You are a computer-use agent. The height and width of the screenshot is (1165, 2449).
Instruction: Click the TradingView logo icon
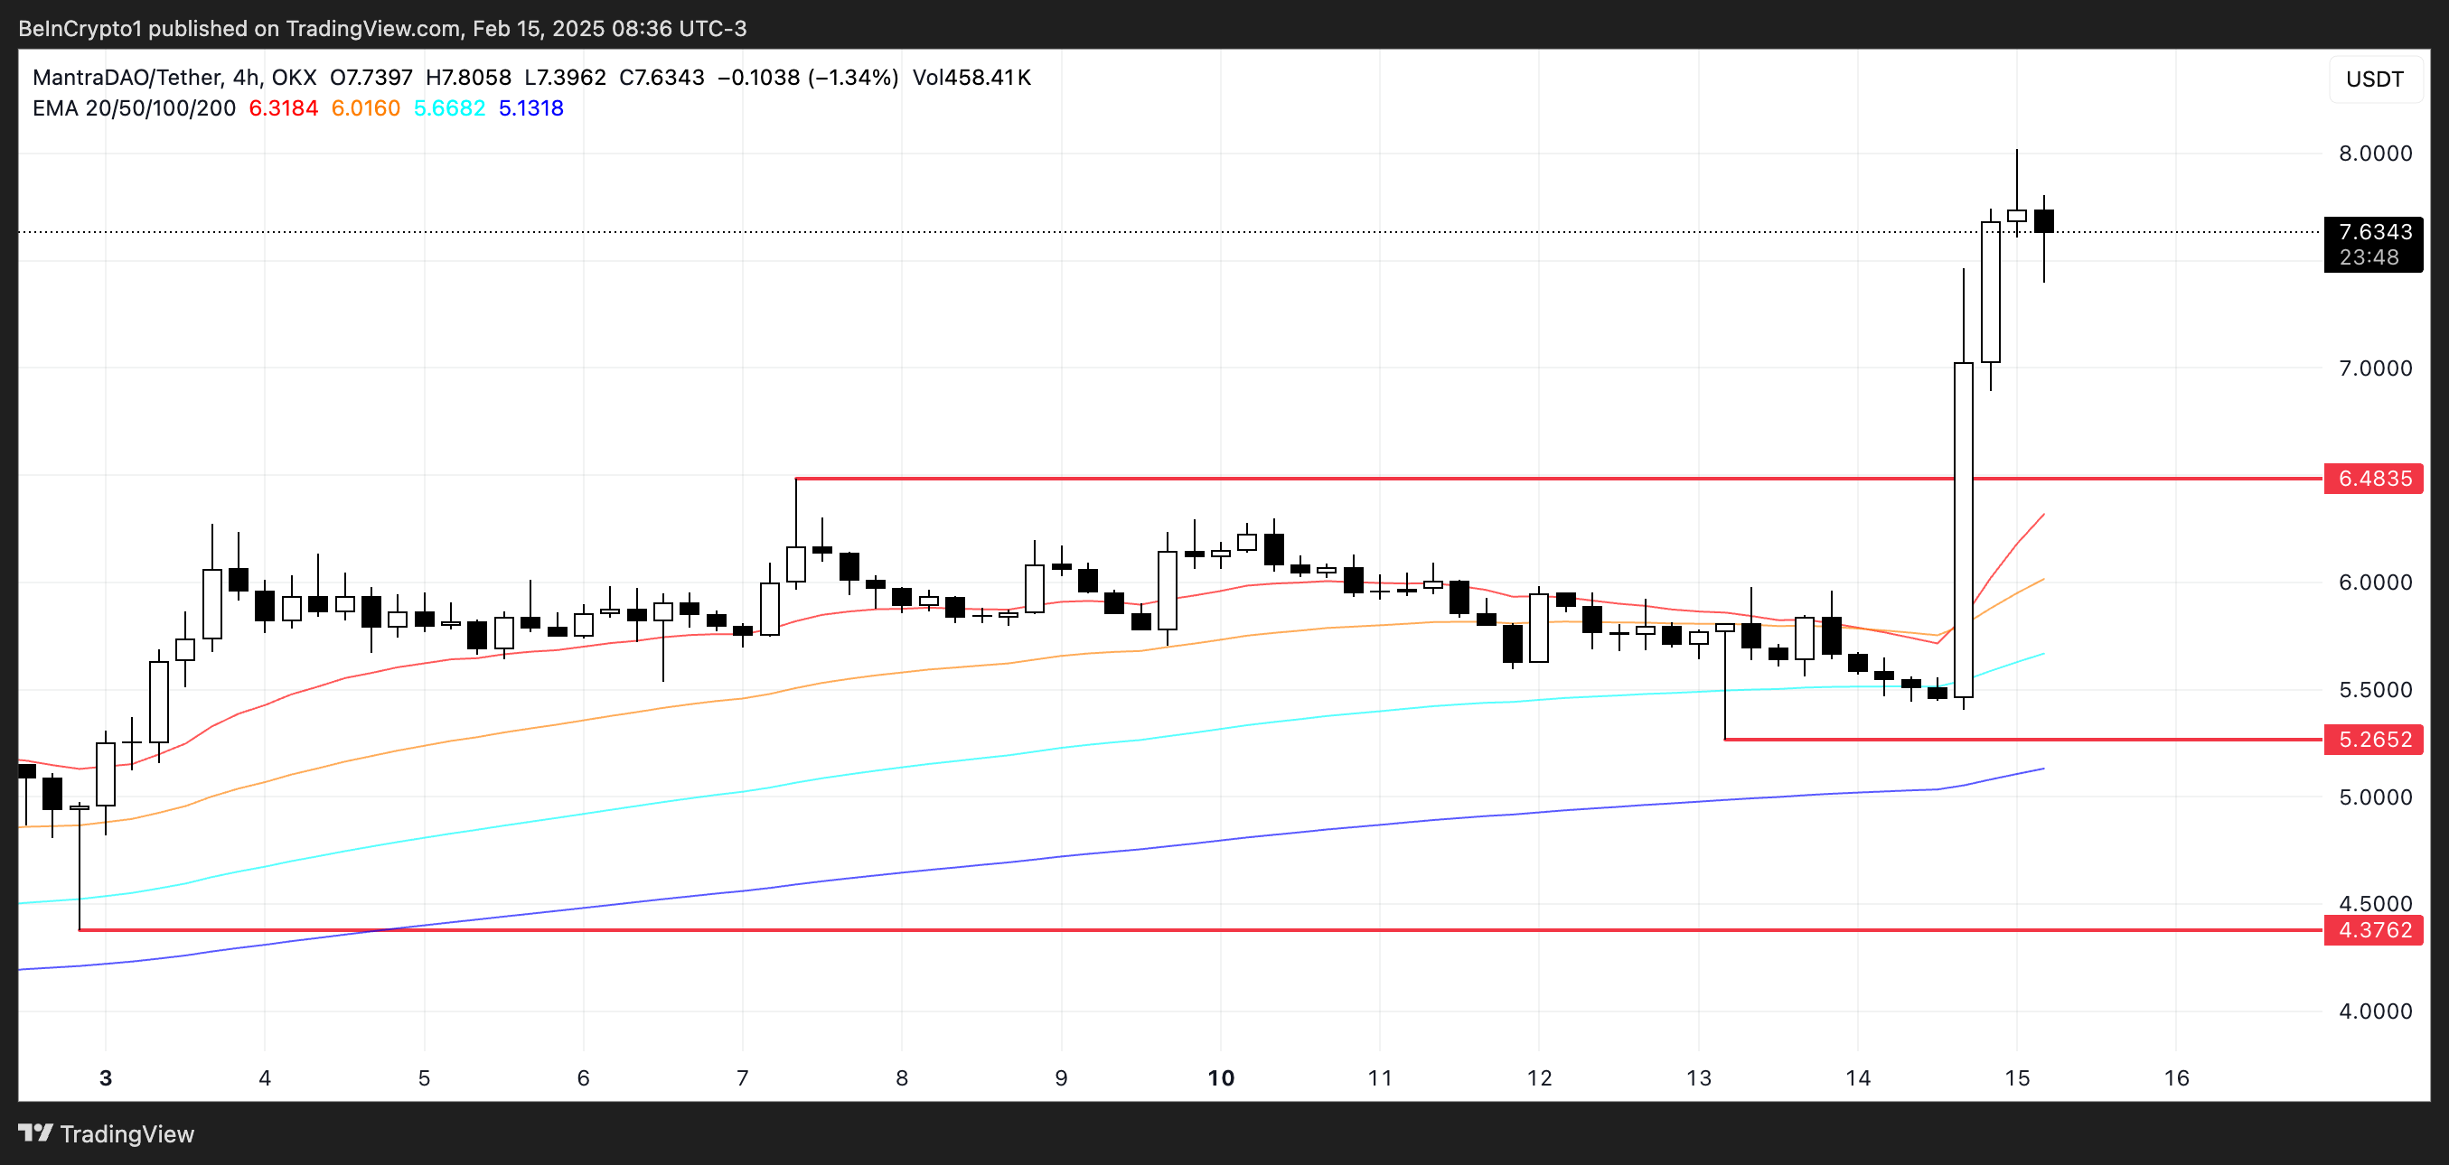click(x=35, y=1132)
